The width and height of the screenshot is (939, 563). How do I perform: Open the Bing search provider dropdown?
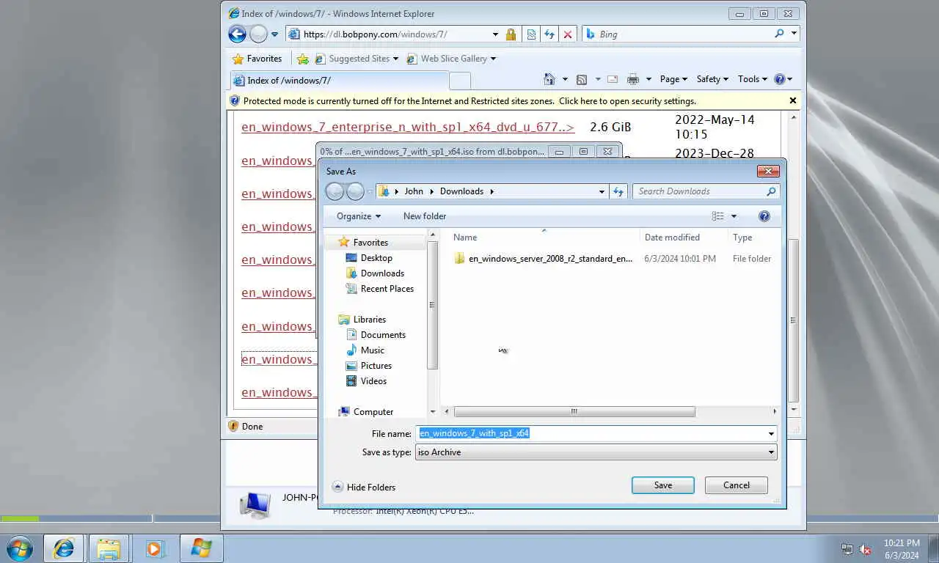794,34
